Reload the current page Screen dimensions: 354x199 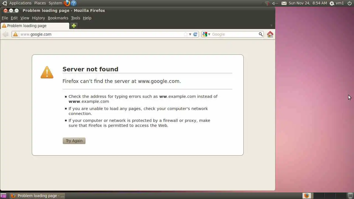point(195,34)
